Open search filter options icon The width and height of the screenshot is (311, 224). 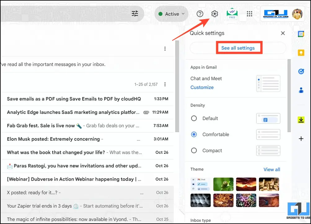click(x=135, y=14)
